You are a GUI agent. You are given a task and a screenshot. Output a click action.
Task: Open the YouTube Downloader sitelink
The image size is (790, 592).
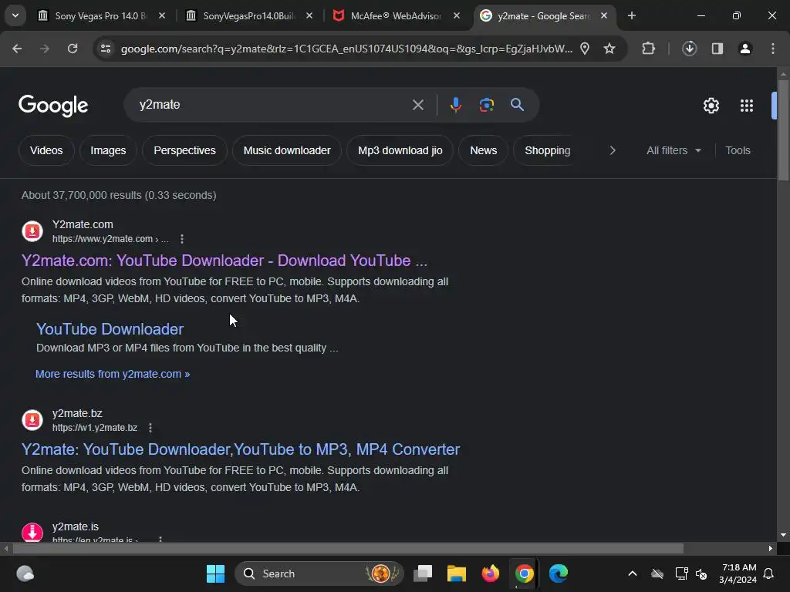[110, 328]
